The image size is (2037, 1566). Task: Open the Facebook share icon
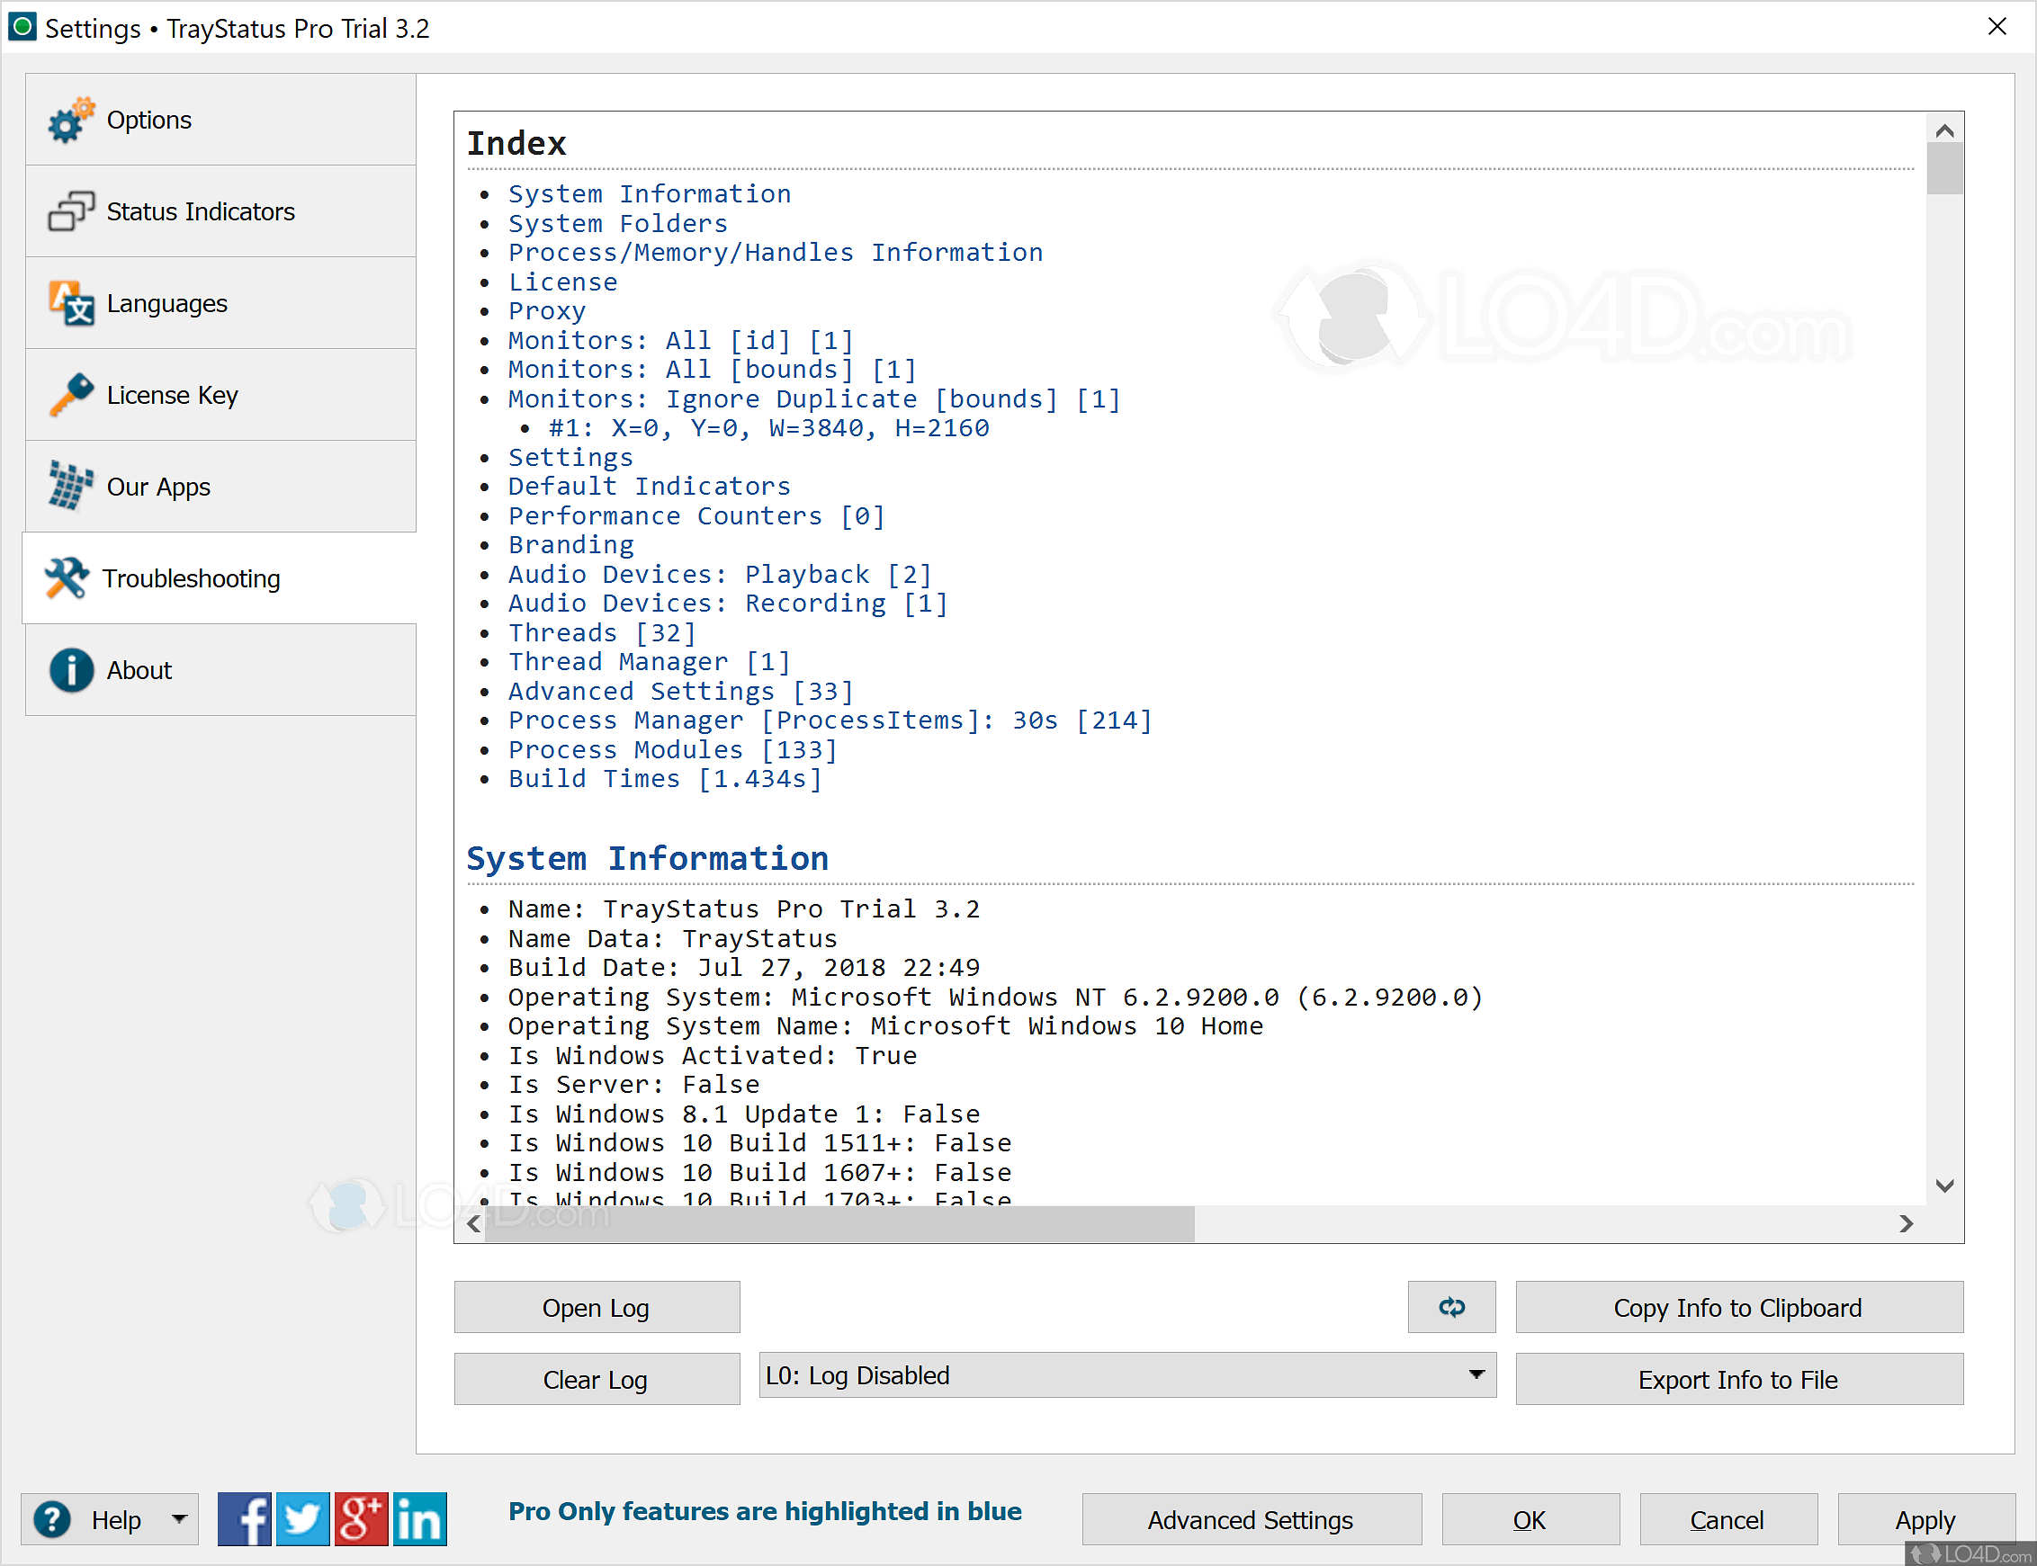tap(244, 1518)
